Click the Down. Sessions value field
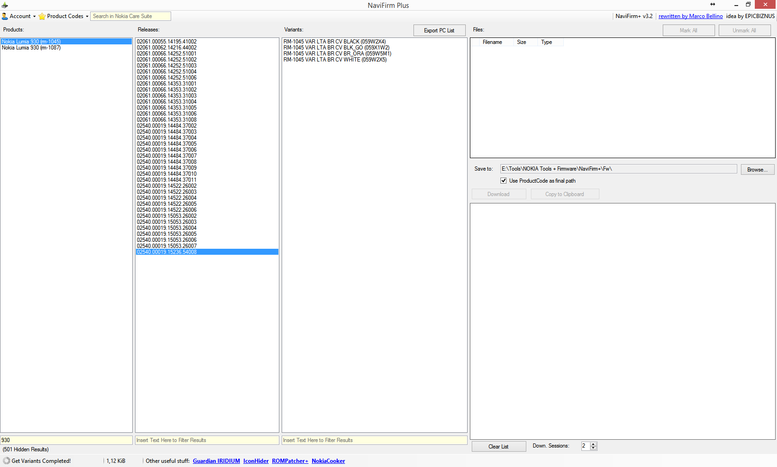The image size is (777, 467). click(x=586, y=446)
